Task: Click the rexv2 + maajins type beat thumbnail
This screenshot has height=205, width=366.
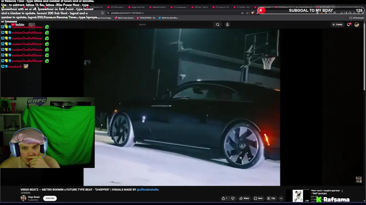Action: click(298, 196)
